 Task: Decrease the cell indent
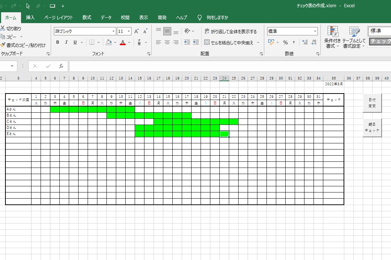(x=187, y=42)
